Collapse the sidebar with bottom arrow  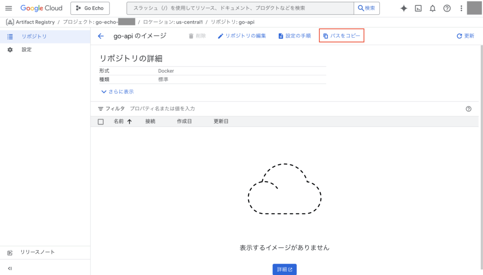10,268
